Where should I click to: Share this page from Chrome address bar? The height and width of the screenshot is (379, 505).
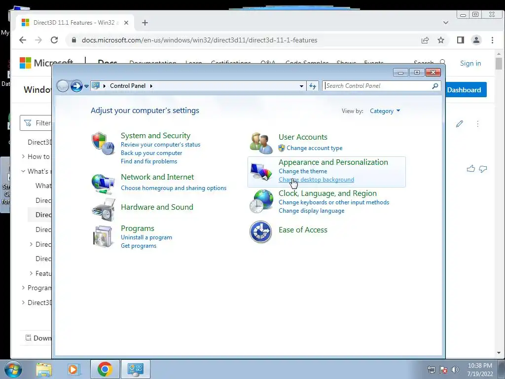[x=425, y=40]
